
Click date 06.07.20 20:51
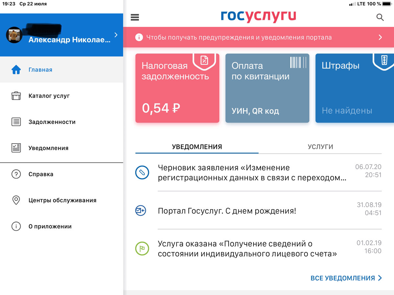(x=368, y=171)
